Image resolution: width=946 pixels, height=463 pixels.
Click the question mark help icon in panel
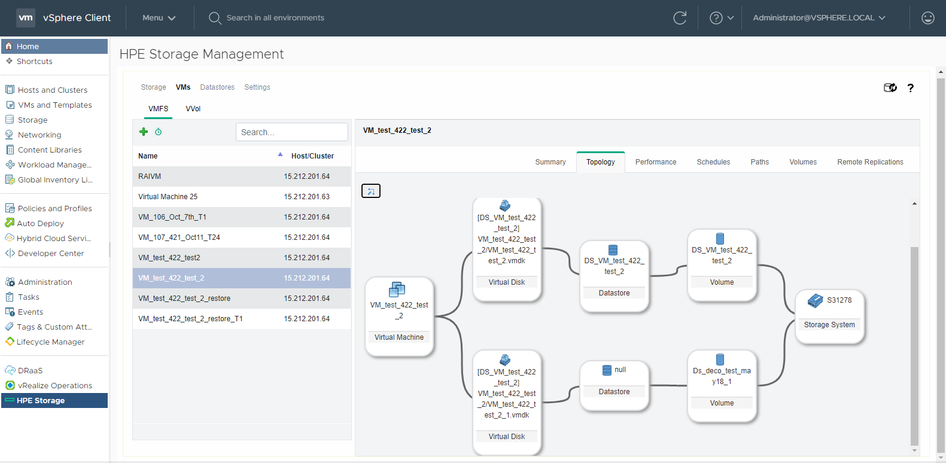[910, 88]
